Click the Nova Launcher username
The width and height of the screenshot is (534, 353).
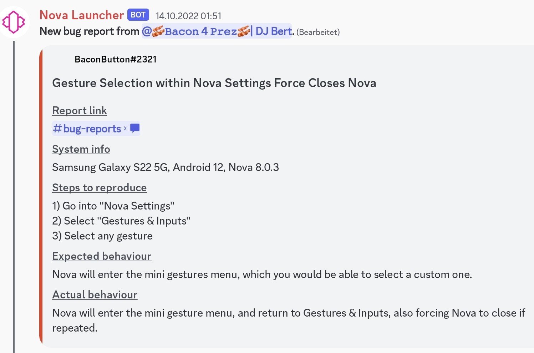tap(81, 15)
